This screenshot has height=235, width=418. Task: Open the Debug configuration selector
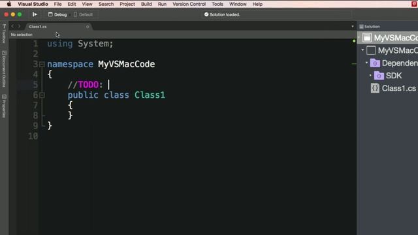click(57, 14)
